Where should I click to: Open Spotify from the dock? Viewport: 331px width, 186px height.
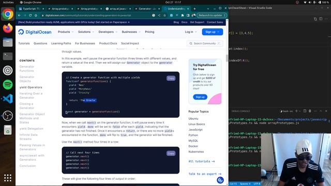[x=8, y=85]
